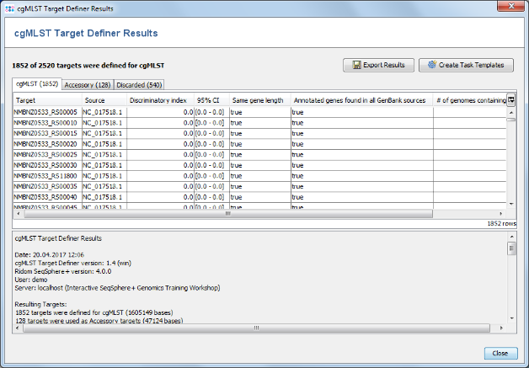Open the column chooser icon at the table corner
Image resolution: width=529 pixels, height=368 pixels.
tap(511, 100)
